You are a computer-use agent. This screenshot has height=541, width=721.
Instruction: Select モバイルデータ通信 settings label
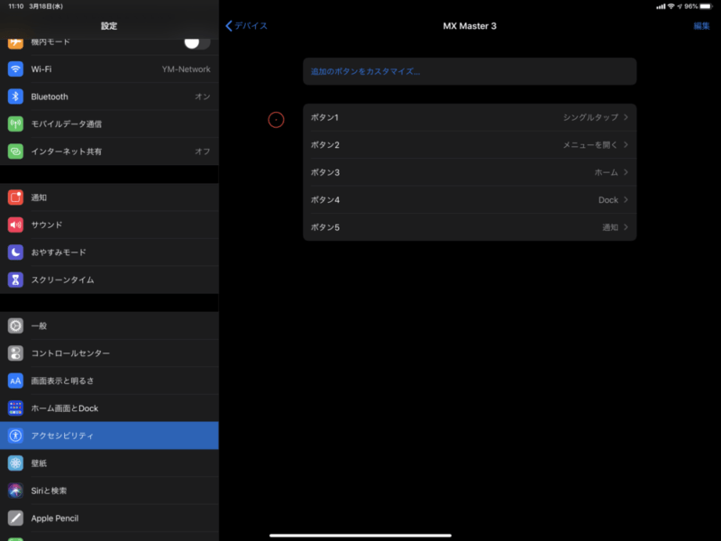(66, 124)
